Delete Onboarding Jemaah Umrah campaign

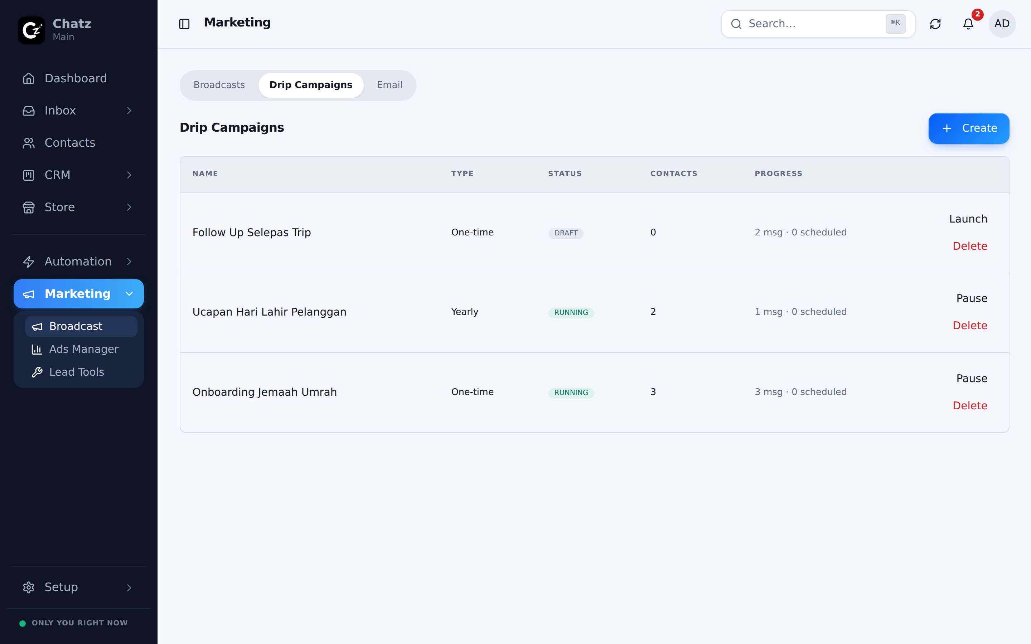(x=970, y=406)
